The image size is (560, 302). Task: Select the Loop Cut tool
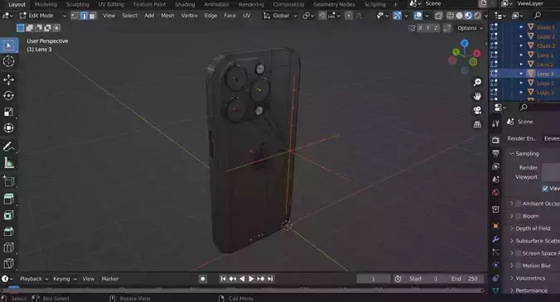[9, 247]
